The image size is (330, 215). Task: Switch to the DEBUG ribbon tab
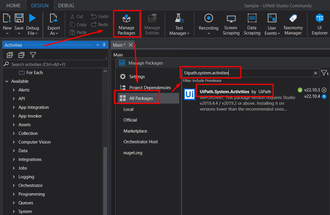66,5
